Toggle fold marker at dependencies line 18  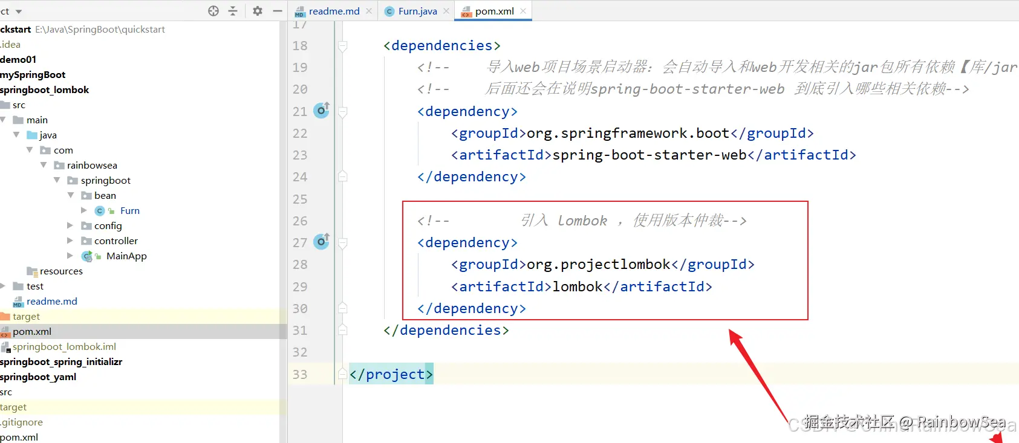(x=343, y=46)
